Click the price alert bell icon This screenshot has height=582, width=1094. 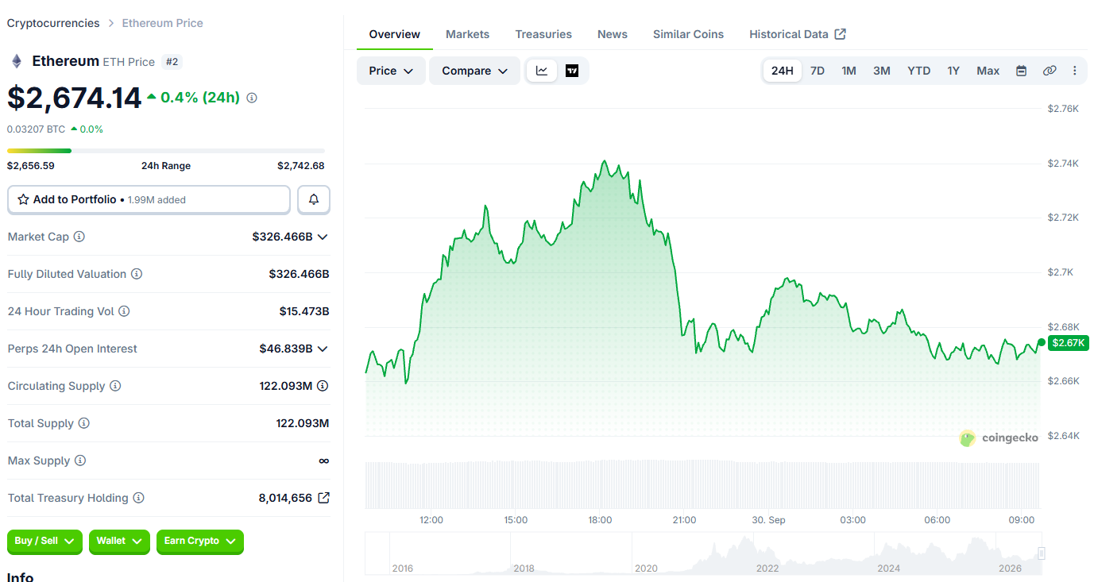tap(314, 199)
